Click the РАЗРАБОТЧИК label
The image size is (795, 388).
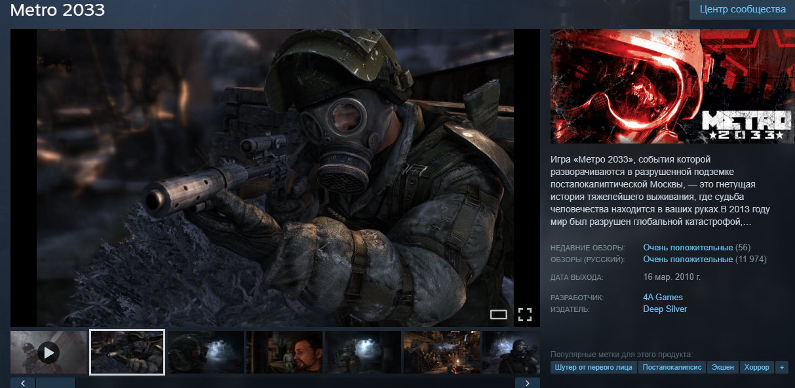(x=577, y=298)
